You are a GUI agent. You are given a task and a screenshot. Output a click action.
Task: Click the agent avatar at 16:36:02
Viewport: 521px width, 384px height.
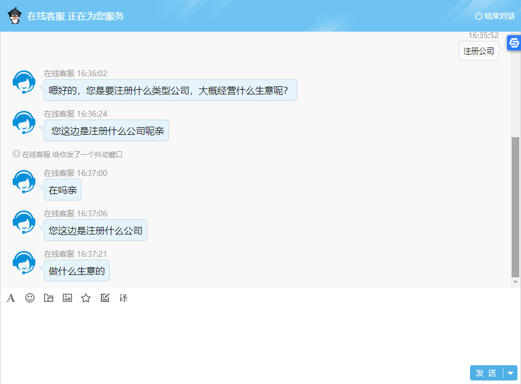pos(24,81)
